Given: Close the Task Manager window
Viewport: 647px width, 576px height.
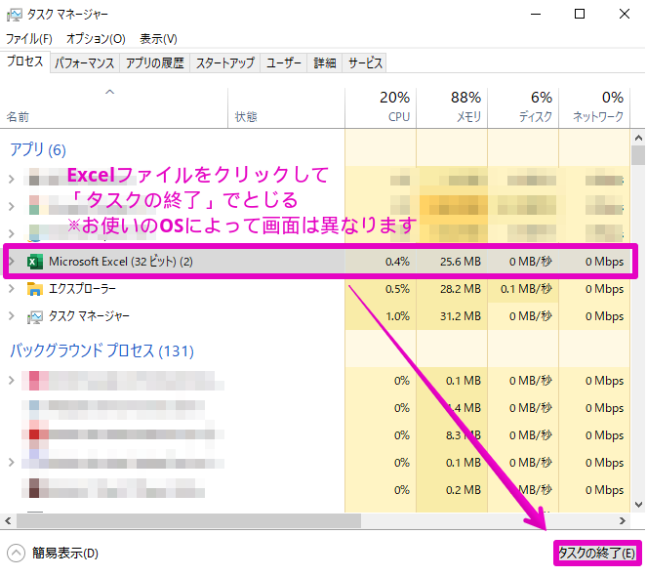Looking at the screenshot, I should pyautogui.click(x=625, y=14).
